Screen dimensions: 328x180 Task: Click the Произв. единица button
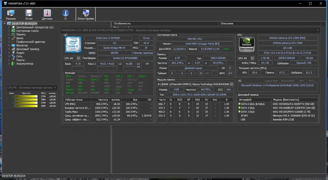pyautogui.click(x=143, y=53)
